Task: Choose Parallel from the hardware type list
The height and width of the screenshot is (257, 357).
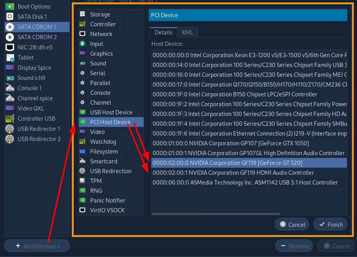Action: tap(111, 83)
